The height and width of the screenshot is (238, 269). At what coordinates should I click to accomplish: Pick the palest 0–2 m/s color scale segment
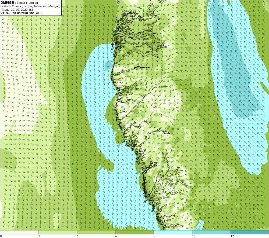point(19,232)
